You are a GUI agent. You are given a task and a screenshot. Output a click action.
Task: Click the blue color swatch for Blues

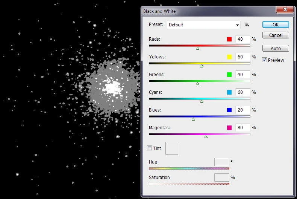point(229,110)
